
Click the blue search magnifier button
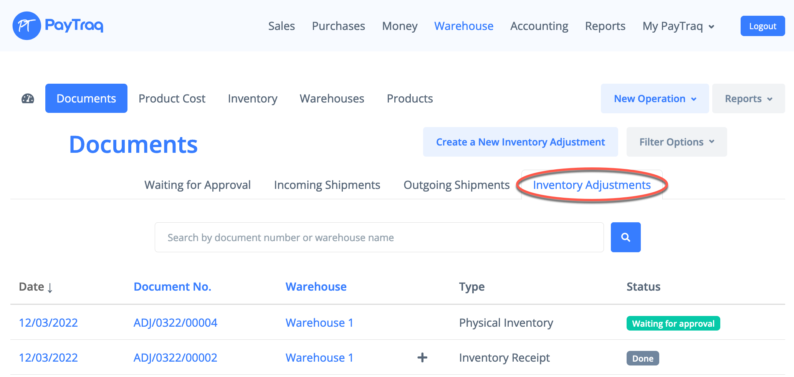[x=625, y=237]
